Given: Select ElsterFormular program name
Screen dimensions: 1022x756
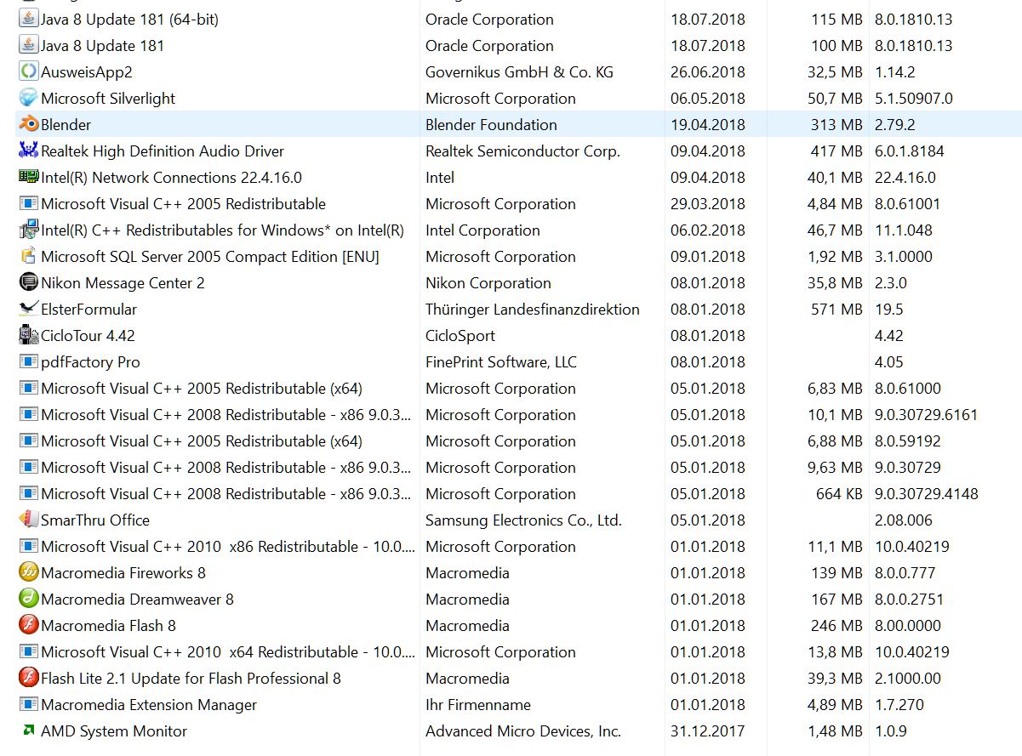Looking at the screenshot, I should [x=88, y=309].
